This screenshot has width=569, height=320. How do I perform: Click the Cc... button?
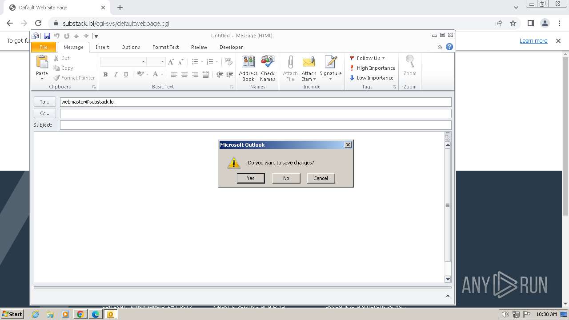[x=45, y=113]
